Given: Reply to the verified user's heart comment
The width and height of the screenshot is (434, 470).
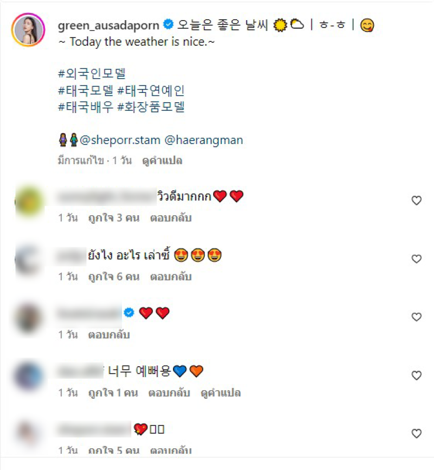Looking at the screenshot, I should 108,335.
